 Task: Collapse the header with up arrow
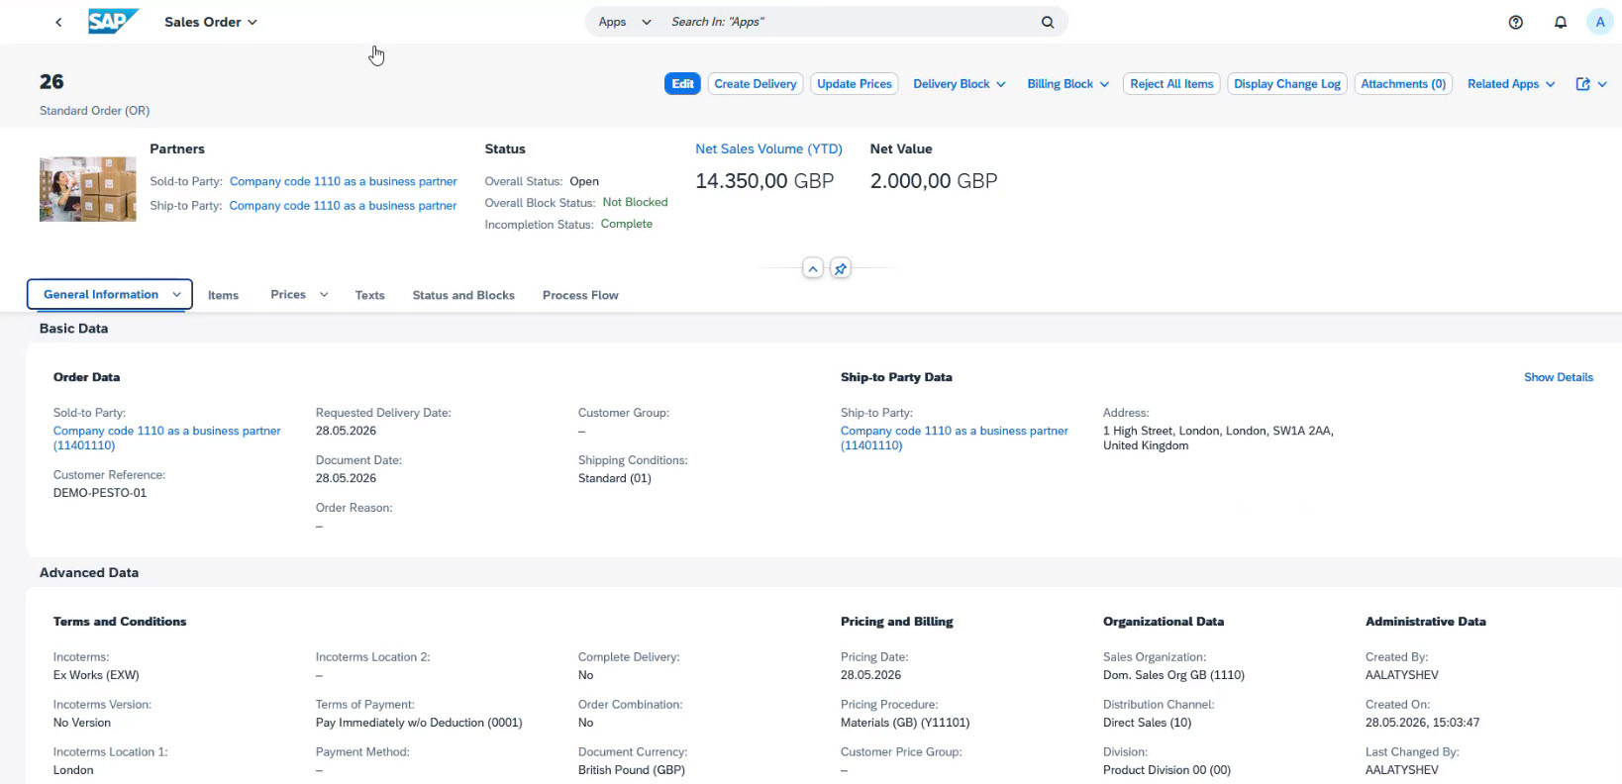[x=813, y=268]
